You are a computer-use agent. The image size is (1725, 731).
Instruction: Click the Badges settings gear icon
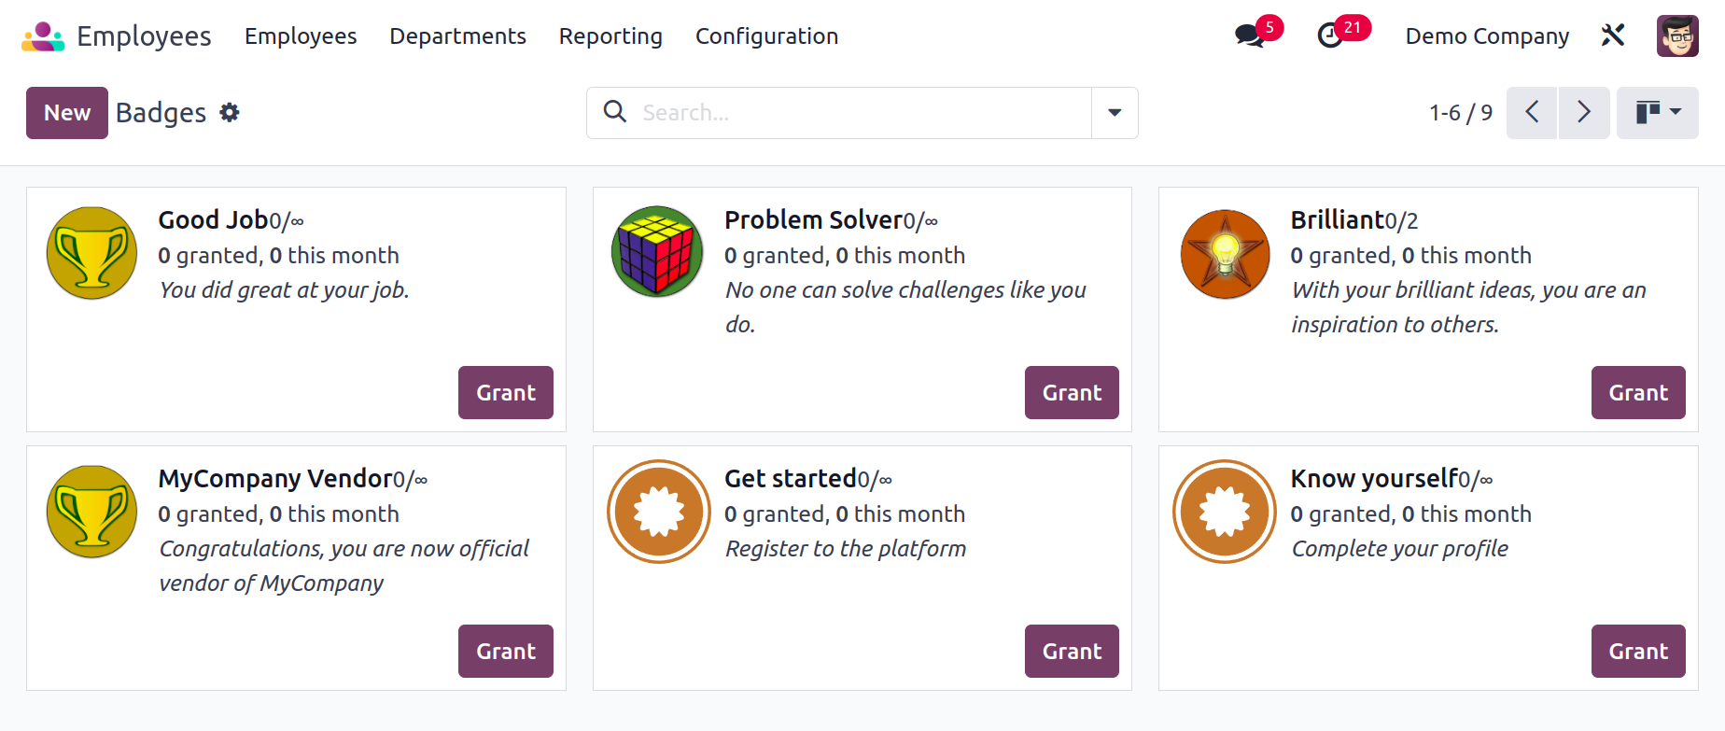point(230,113)
